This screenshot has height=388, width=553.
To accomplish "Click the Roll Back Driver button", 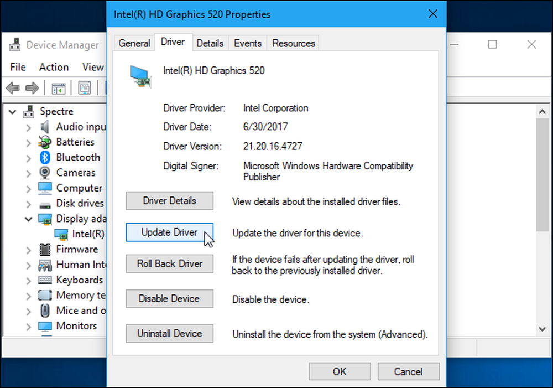I will click(x=170, y=263).
